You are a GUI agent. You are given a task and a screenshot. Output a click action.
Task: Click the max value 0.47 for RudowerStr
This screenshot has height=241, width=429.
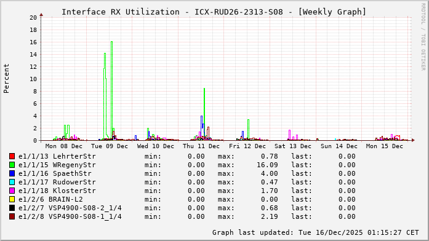click(270, 182)
